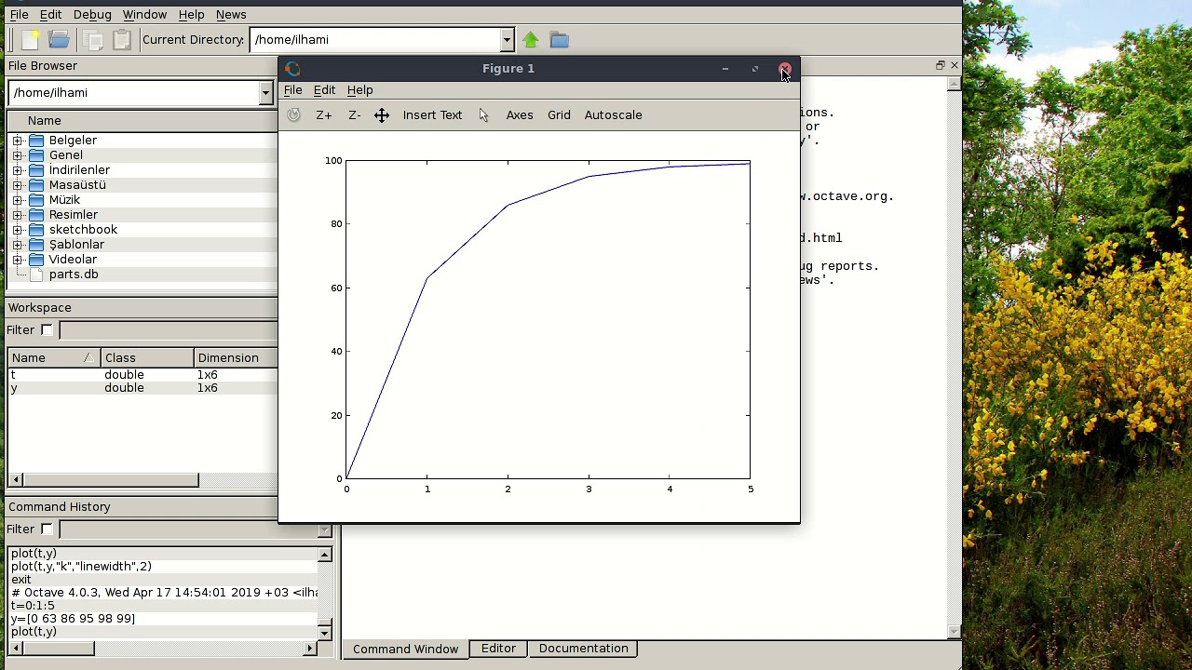Expand the Genel folder tree node
Image resolution: width=1192 pixels, height=670 pixels.
pyautogui.click(x=17, y=155)
